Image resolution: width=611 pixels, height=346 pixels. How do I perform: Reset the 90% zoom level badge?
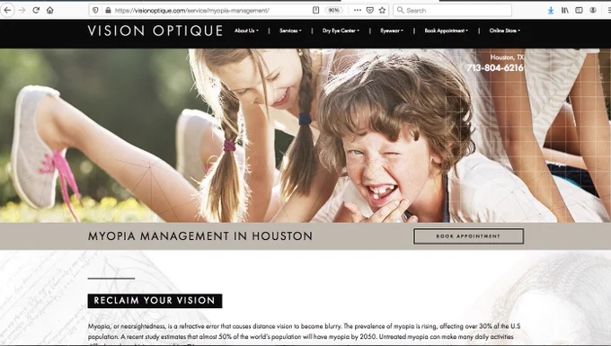pos(333,11)
